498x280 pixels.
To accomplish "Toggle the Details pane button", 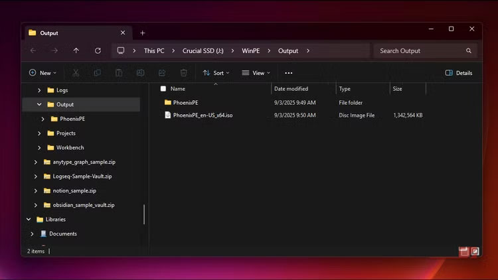I will 459,73.
